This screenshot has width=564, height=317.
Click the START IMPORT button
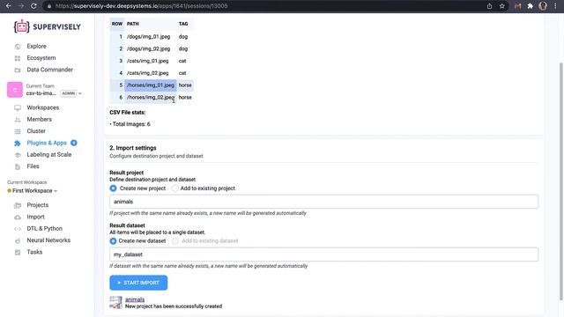click(x=138, y=283)
